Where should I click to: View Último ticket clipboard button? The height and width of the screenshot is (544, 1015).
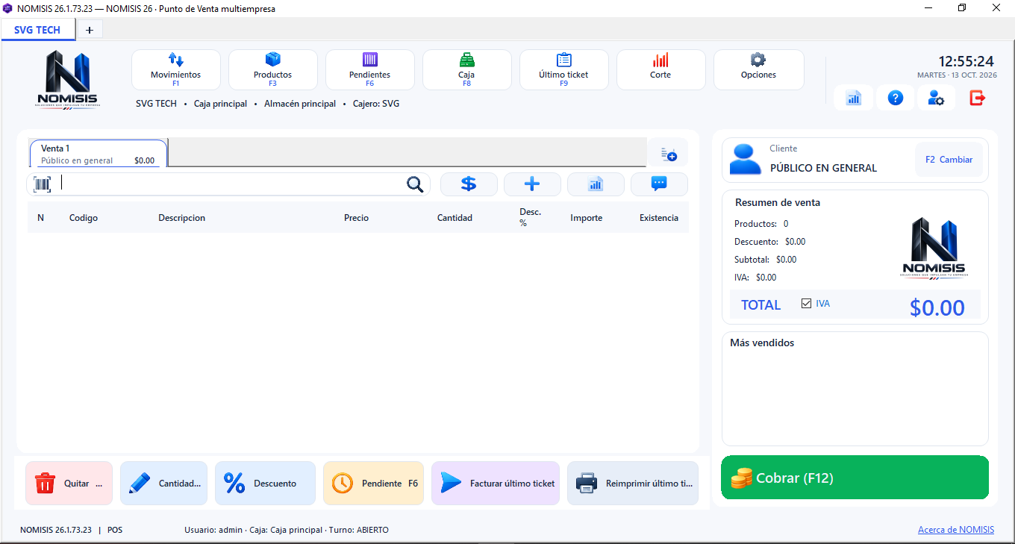coord(564,69)
